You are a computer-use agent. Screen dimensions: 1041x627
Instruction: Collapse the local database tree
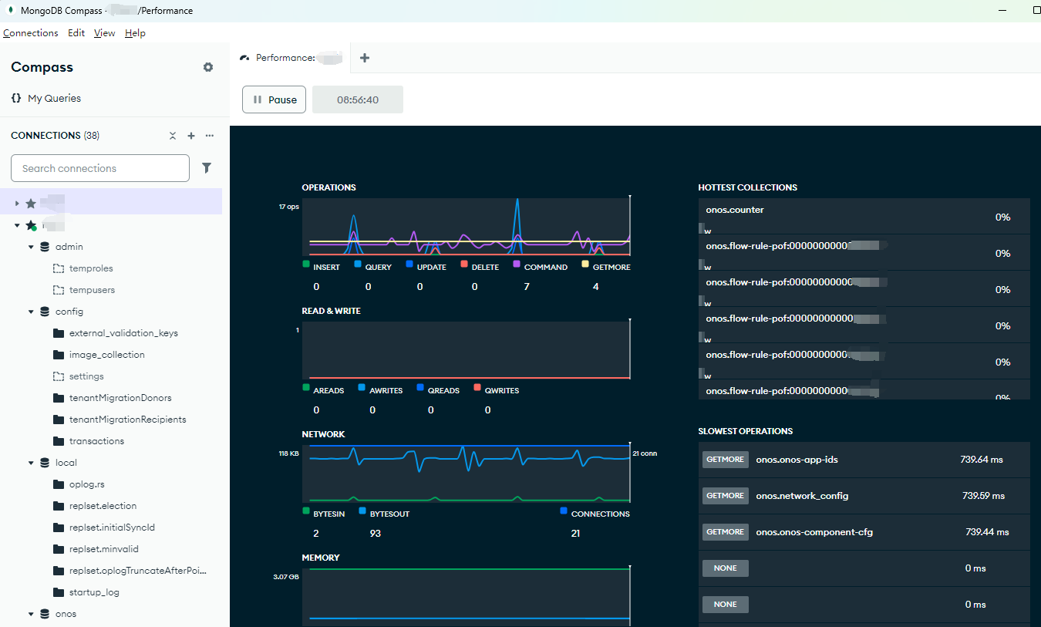pyautogui.click(x=31, y=463)
